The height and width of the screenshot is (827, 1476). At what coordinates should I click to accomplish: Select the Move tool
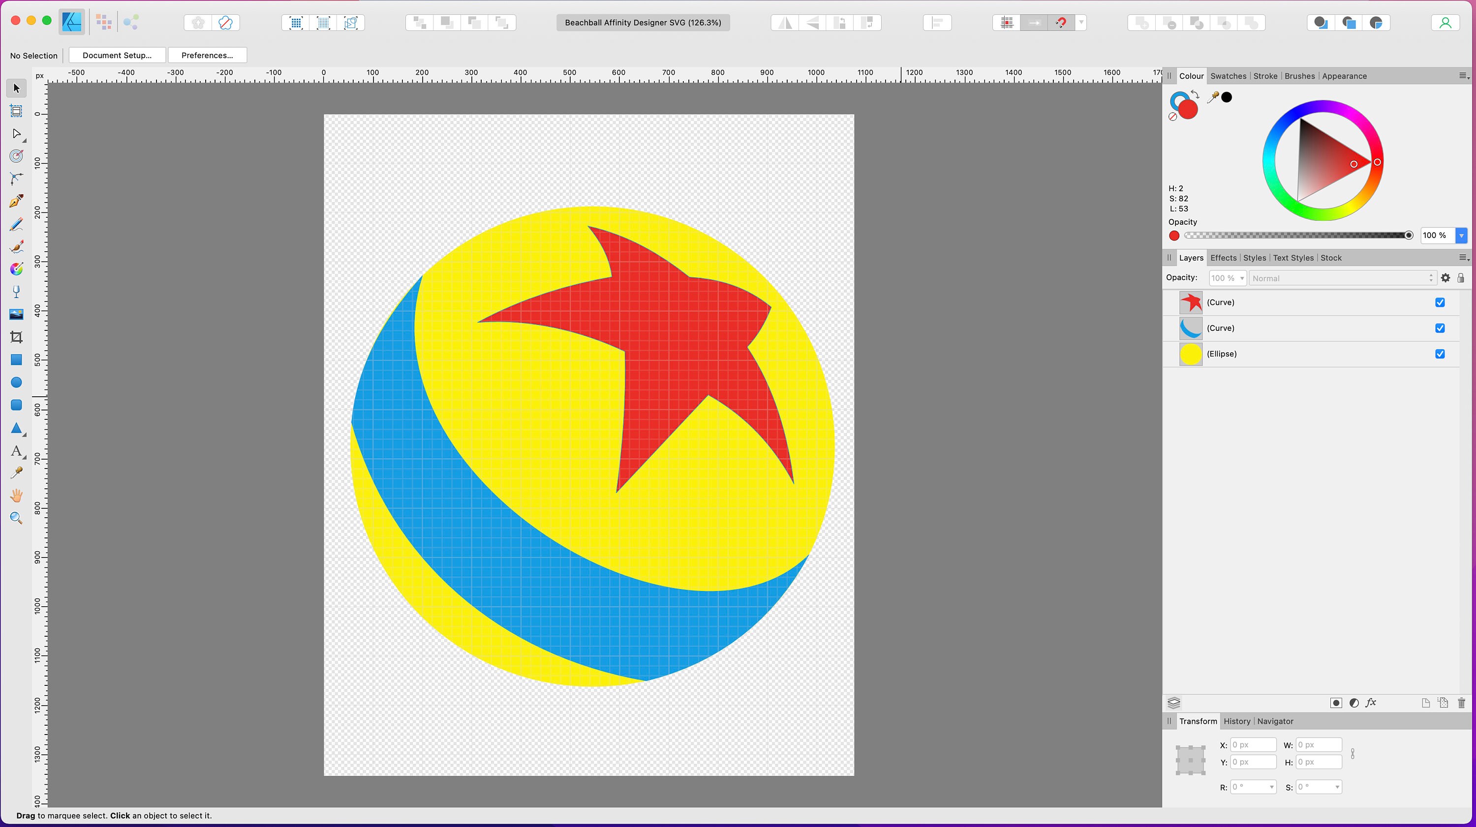15,88
